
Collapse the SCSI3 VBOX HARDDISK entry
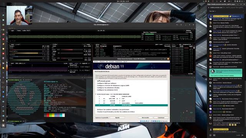coord(96,94)
